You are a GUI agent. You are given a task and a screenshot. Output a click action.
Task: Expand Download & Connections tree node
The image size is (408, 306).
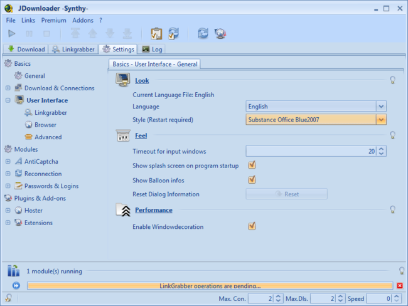8,88
